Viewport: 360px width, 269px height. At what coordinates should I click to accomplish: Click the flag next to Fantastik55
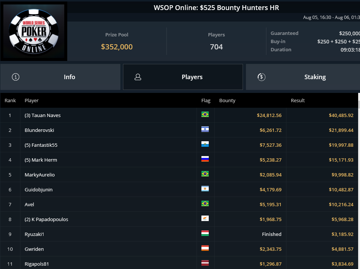click(205, 144)
